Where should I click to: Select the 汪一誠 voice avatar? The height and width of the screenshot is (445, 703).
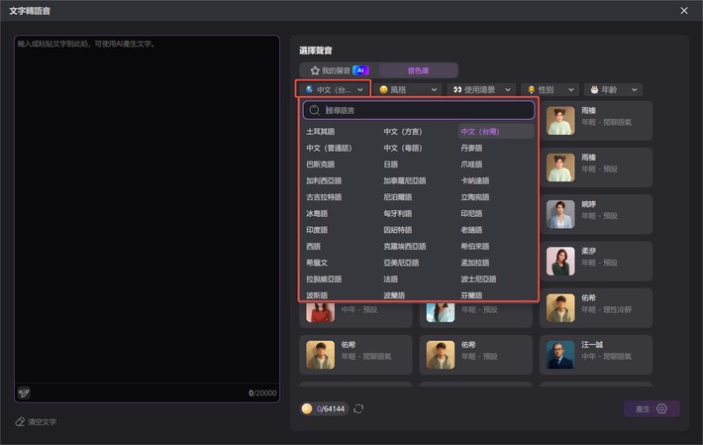pos(560,355)
